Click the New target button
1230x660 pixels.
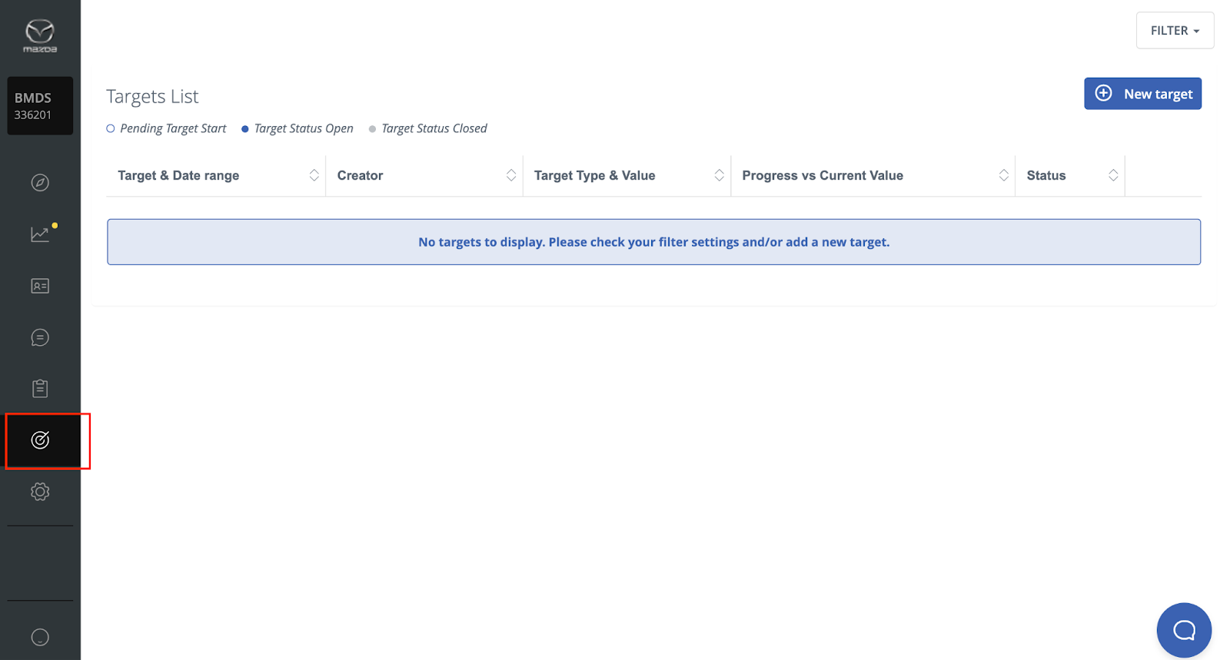1142,94
